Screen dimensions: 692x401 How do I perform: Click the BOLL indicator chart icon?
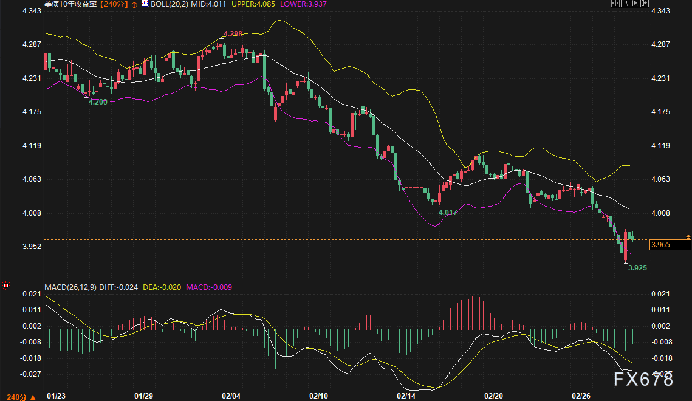[x=145, y=4]
